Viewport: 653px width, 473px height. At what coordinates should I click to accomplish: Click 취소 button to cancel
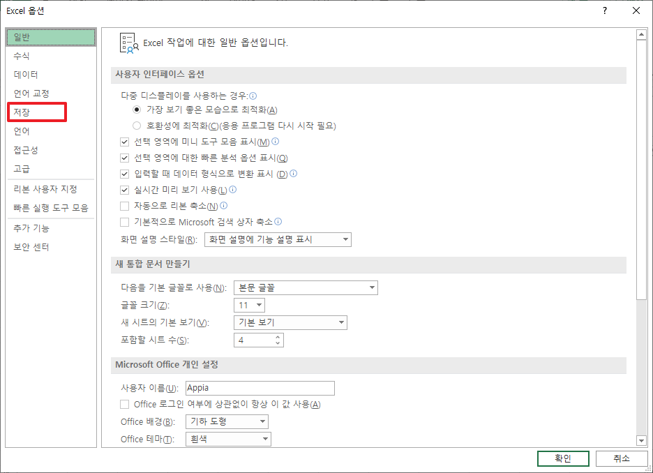[622, 458]
